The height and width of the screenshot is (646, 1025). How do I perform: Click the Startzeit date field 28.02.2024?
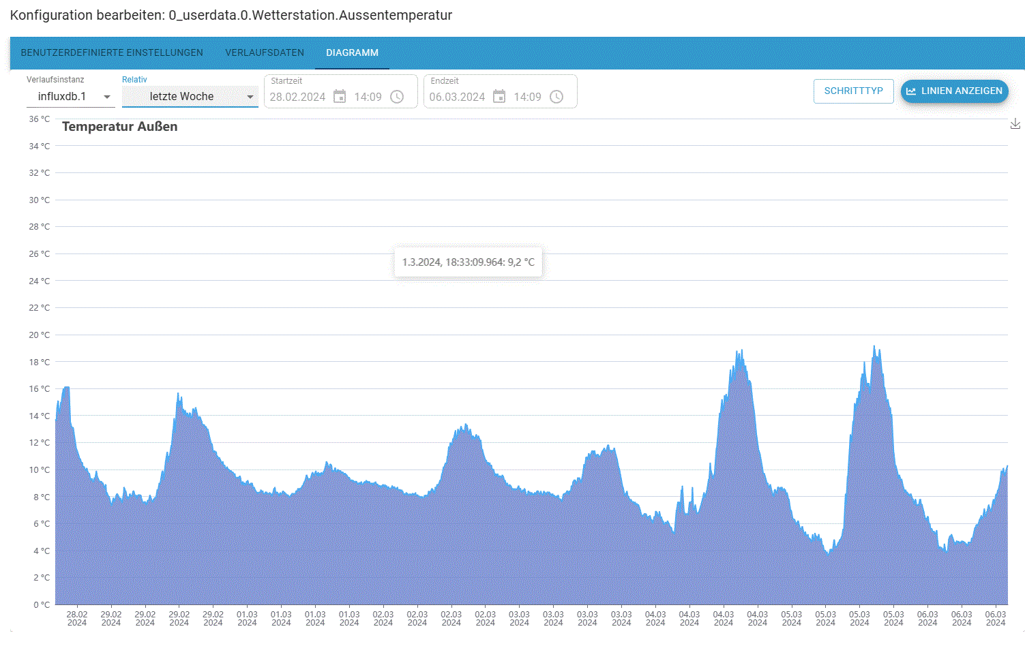[297, 97]
